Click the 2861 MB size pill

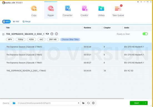point(53,39)
